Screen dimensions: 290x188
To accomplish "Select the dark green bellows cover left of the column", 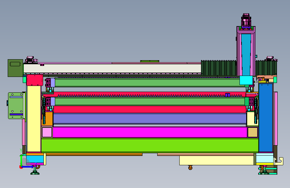I will click(219, 68).
